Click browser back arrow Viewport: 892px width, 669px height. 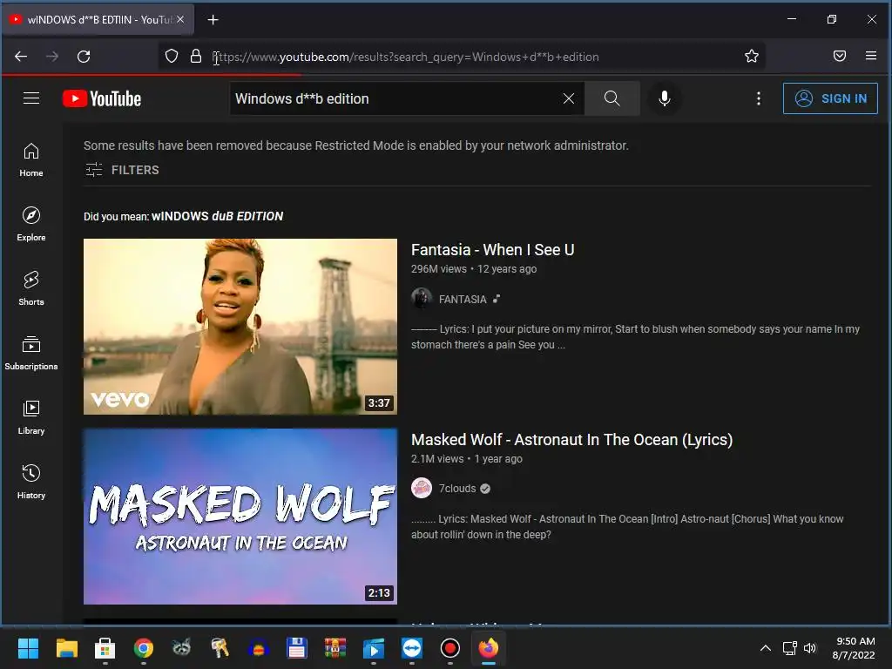tap(21, 57)
